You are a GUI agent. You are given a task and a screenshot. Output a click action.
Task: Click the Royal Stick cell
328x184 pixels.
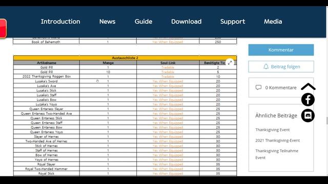[x=47, y=173]
